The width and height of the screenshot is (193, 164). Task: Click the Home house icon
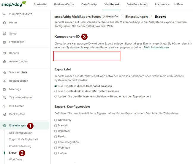4,23
